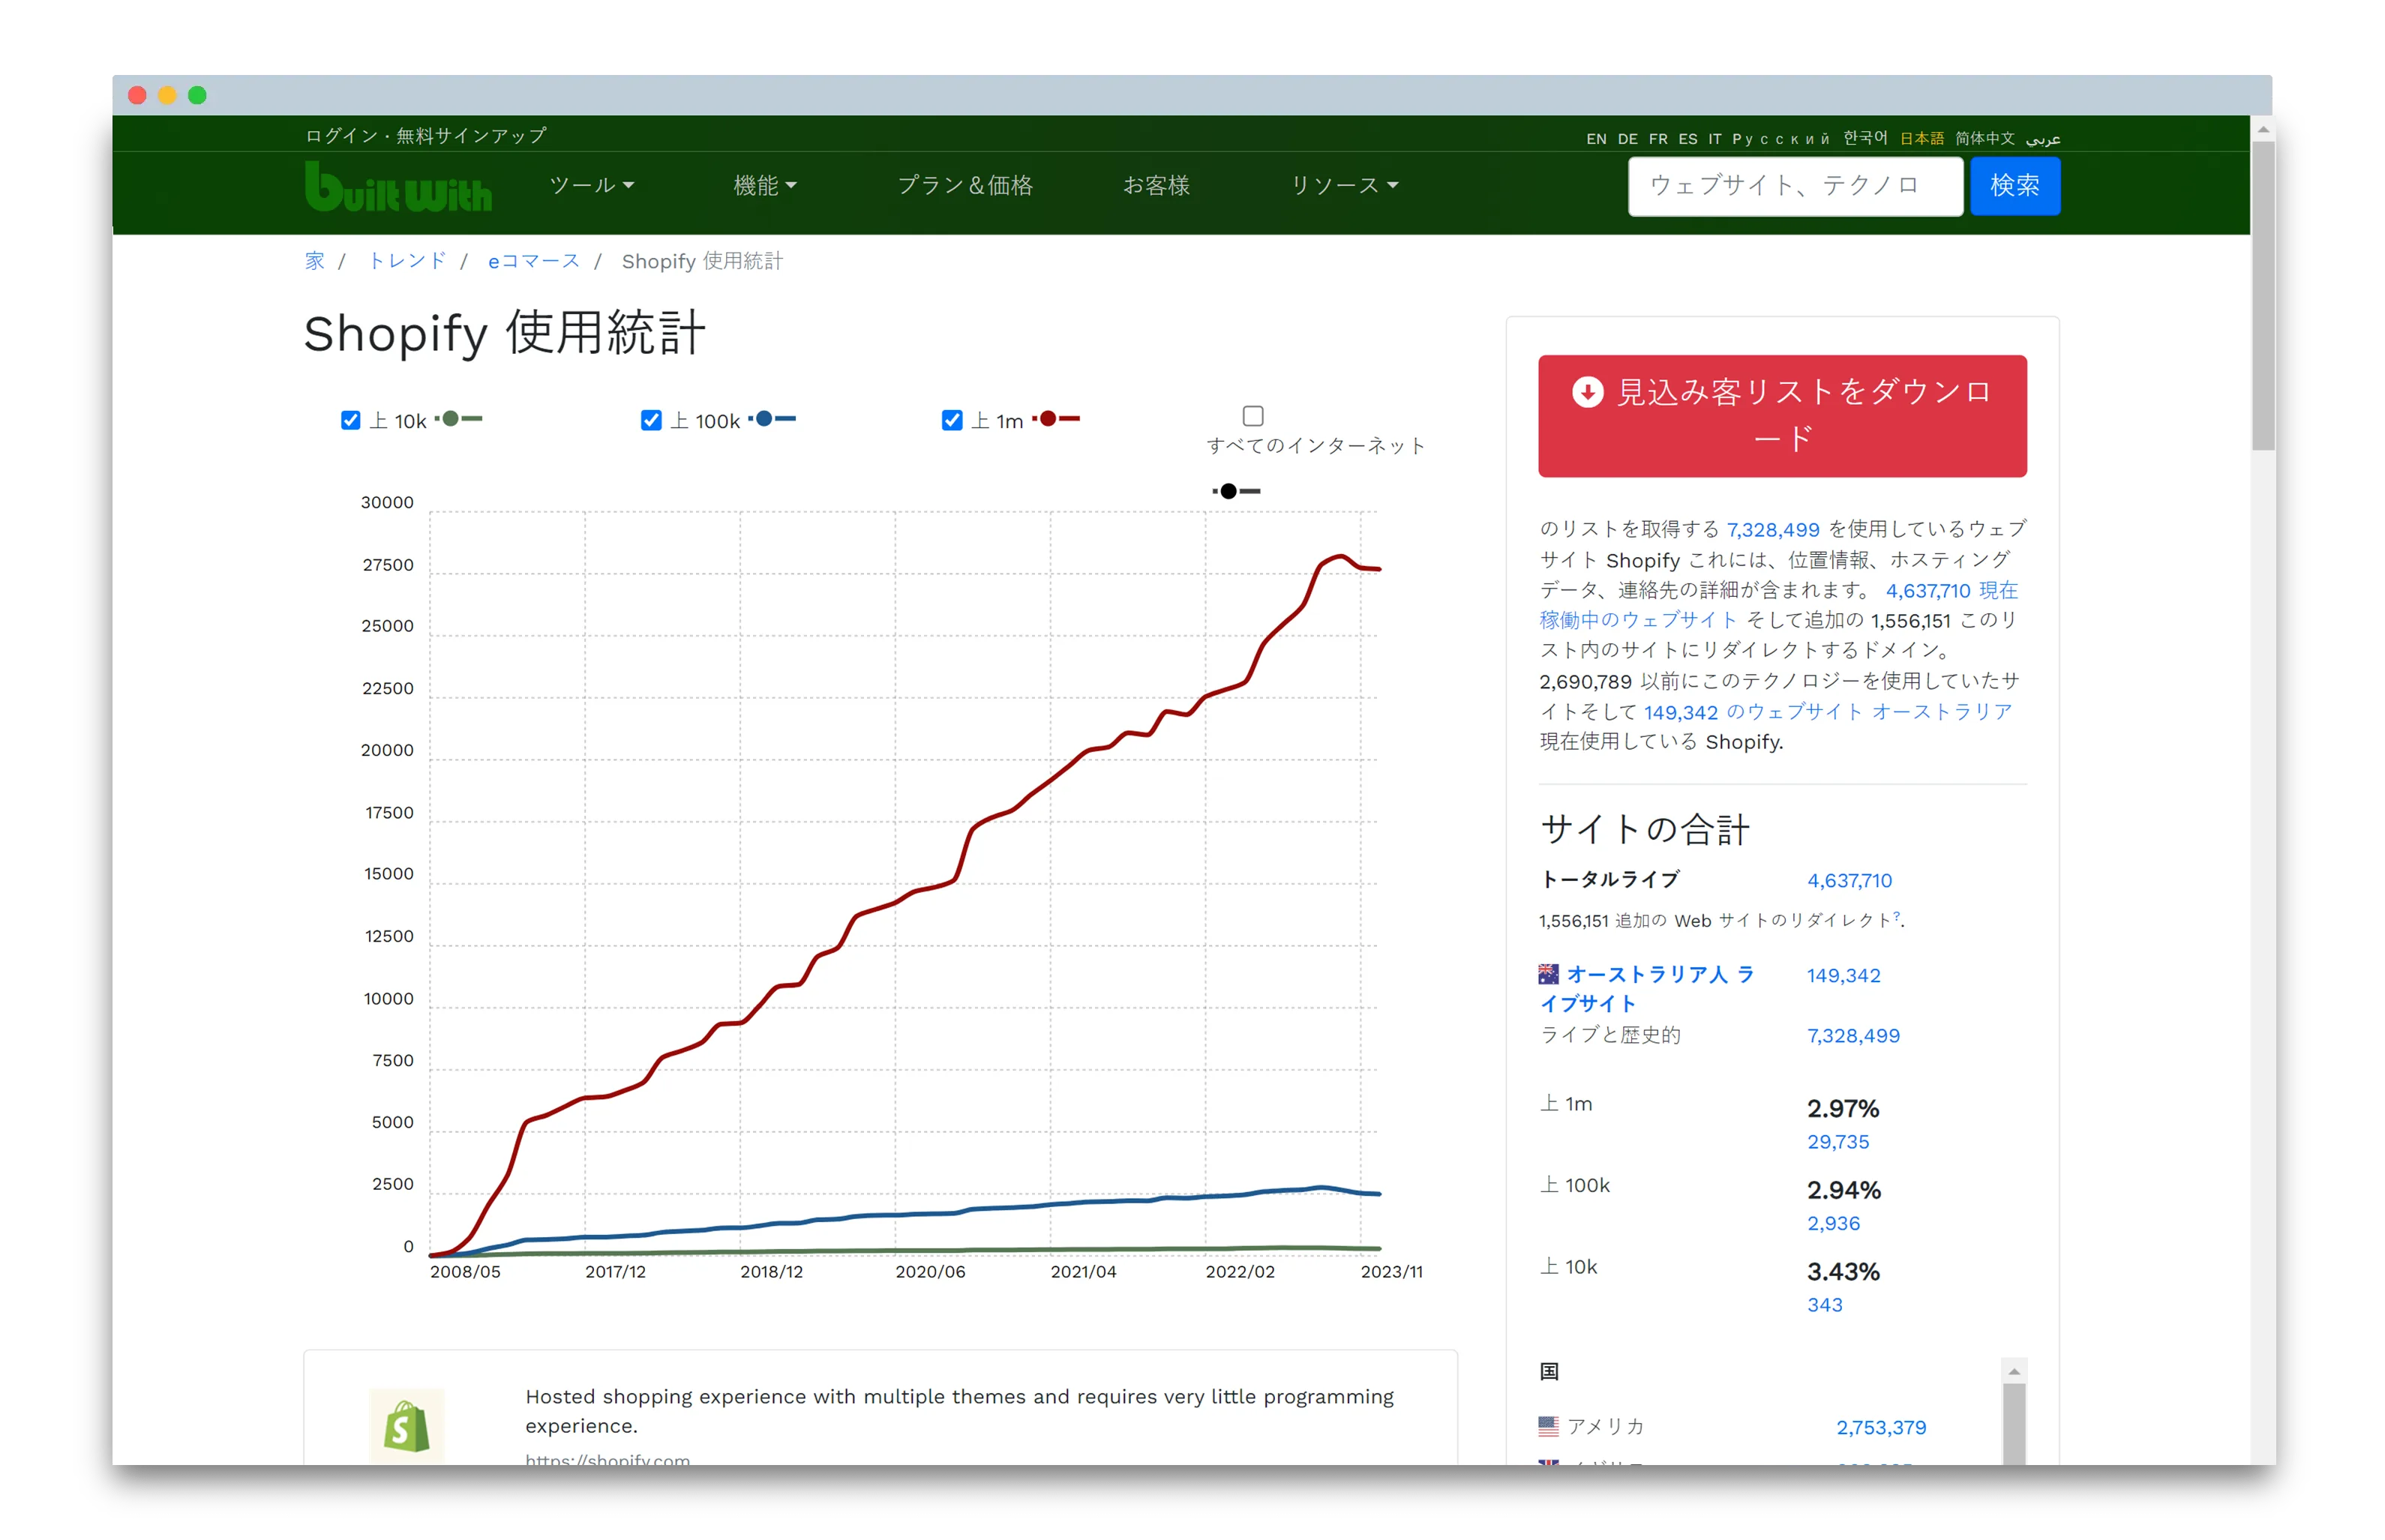
Task: Open the 機能 dropdown menu
Action: coord(764,185)
